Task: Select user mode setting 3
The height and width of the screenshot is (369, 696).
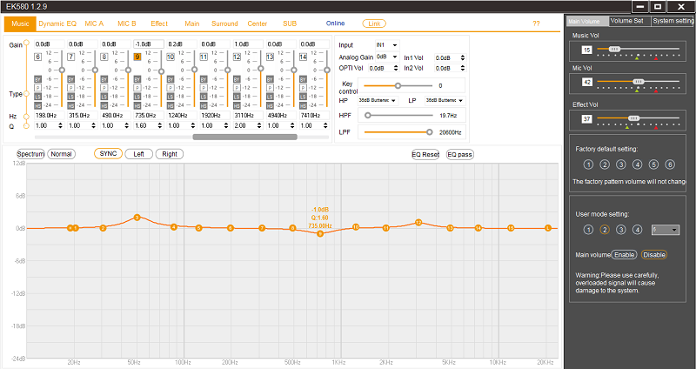Action: coord(621,230)
